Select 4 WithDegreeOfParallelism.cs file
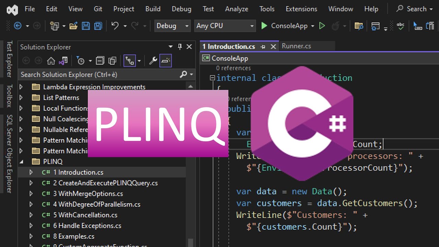Viewport: 439px width, 247px height. (97, 204)
